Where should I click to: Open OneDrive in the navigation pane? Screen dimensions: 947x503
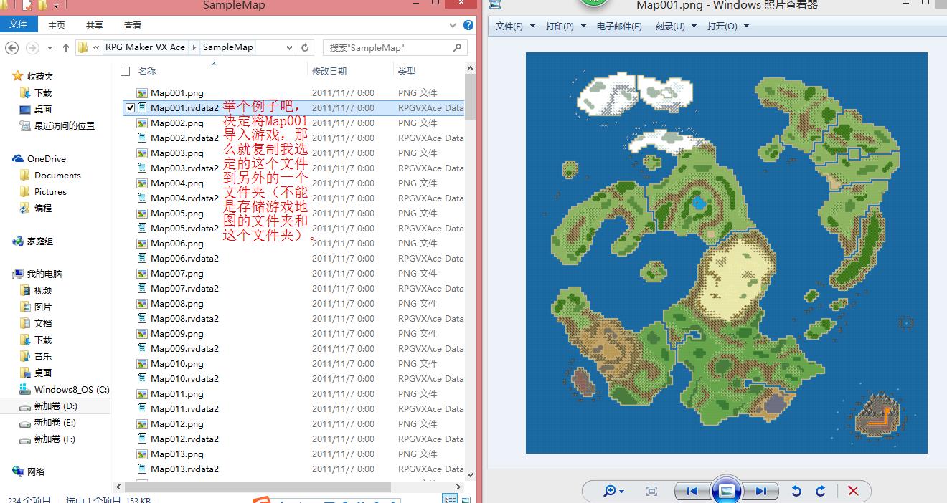39,158
